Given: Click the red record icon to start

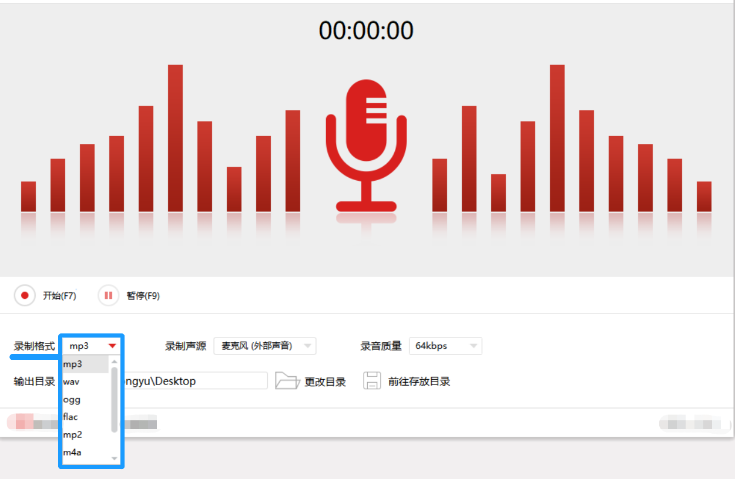Looking at the screenshot, I should pos(24,295).
